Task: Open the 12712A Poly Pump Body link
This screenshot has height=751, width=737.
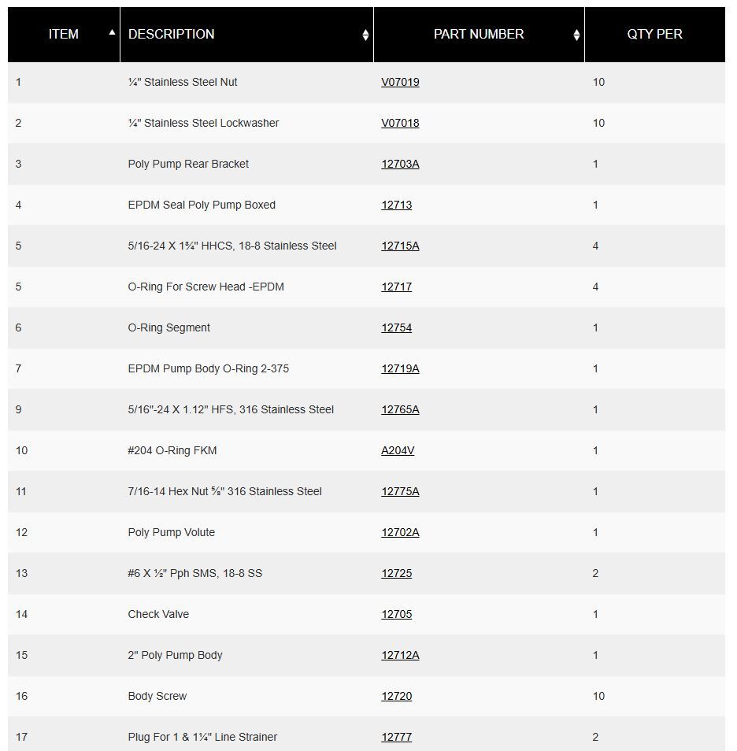Action: tap(401, 655)
